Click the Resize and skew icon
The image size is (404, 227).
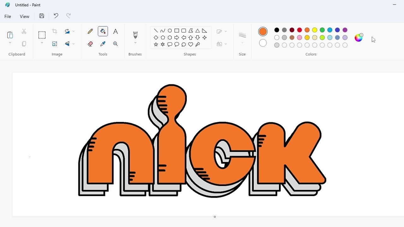pyautogui.click(x=55, y=44)
